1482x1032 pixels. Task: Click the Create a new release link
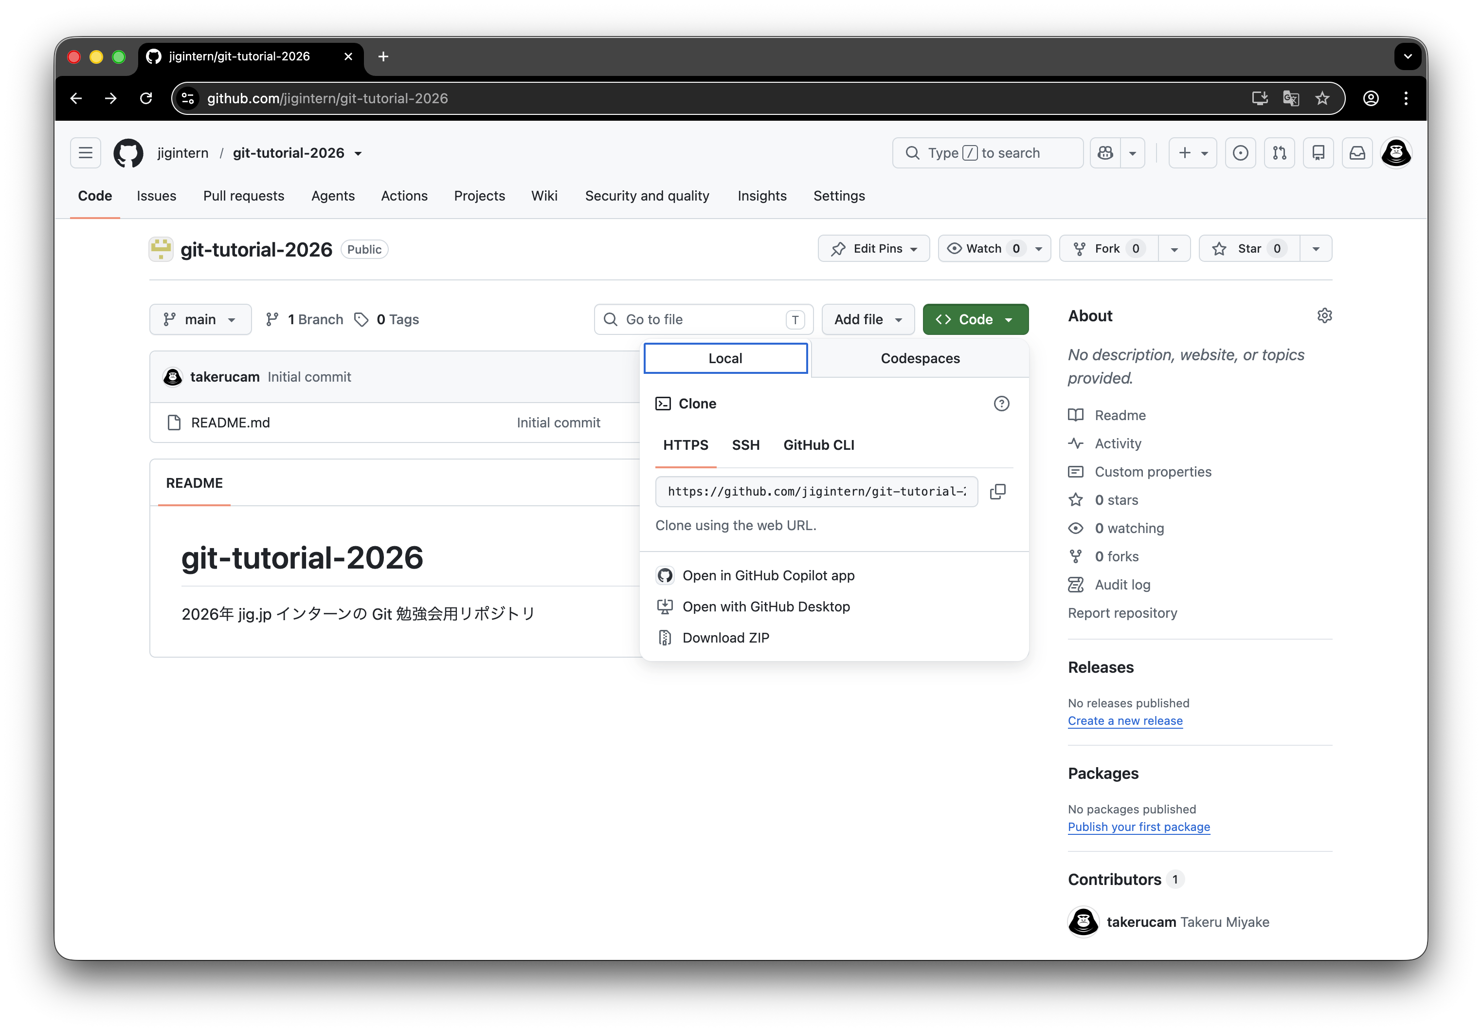click(1125, 721)
